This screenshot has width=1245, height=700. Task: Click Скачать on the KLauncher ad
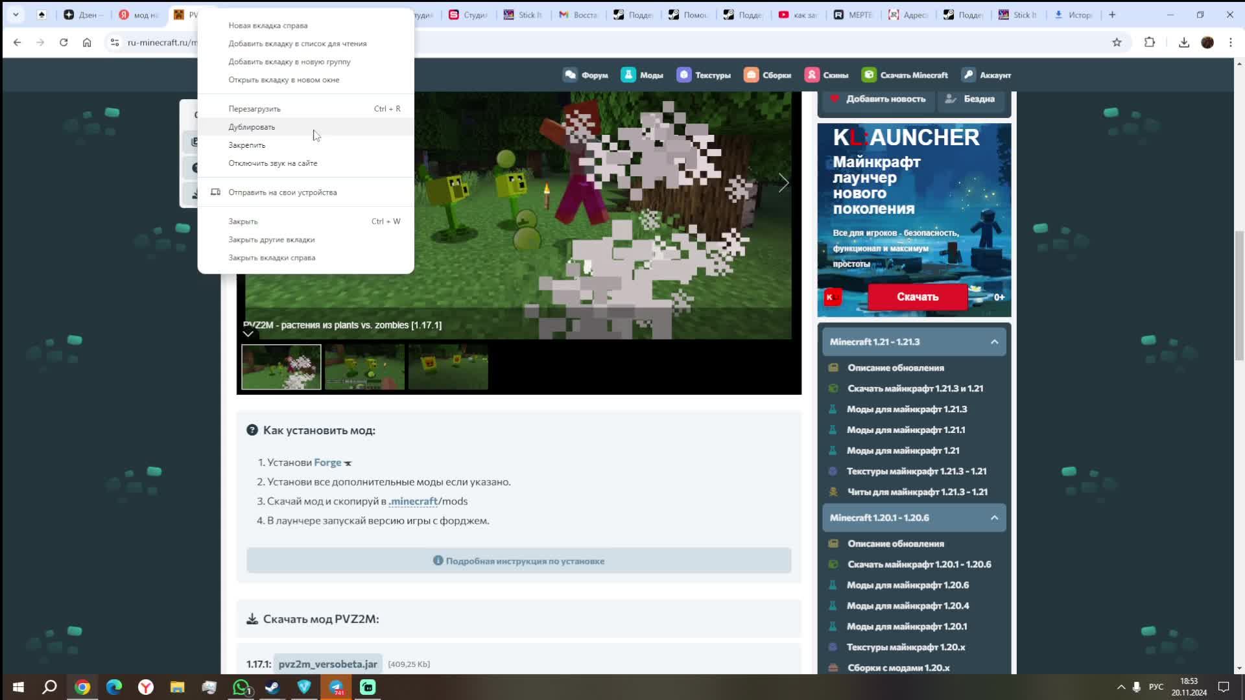click(918, 297)
